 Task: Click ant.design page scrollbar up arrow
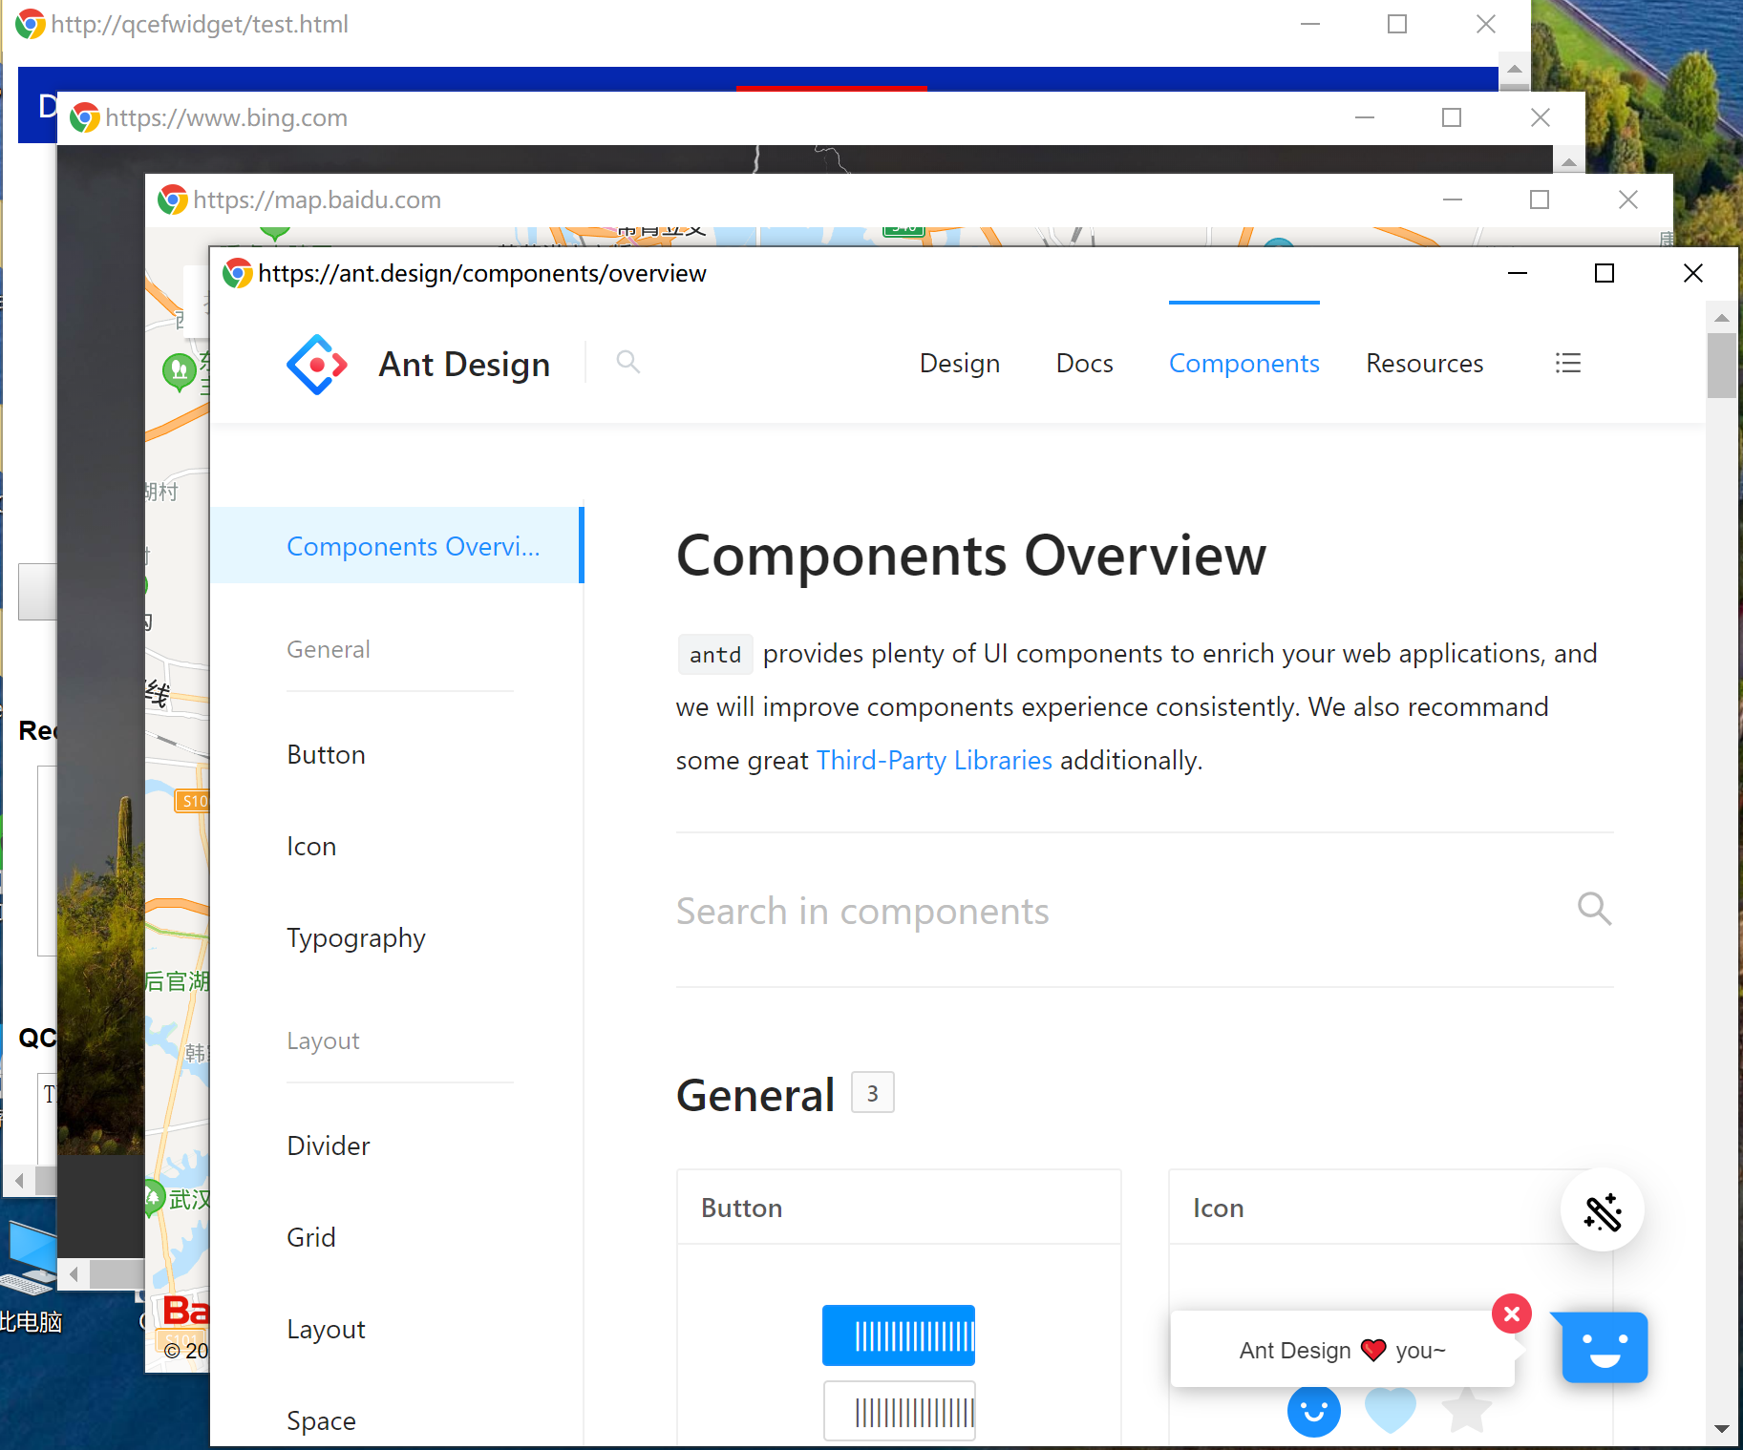tap(1722, 318)
